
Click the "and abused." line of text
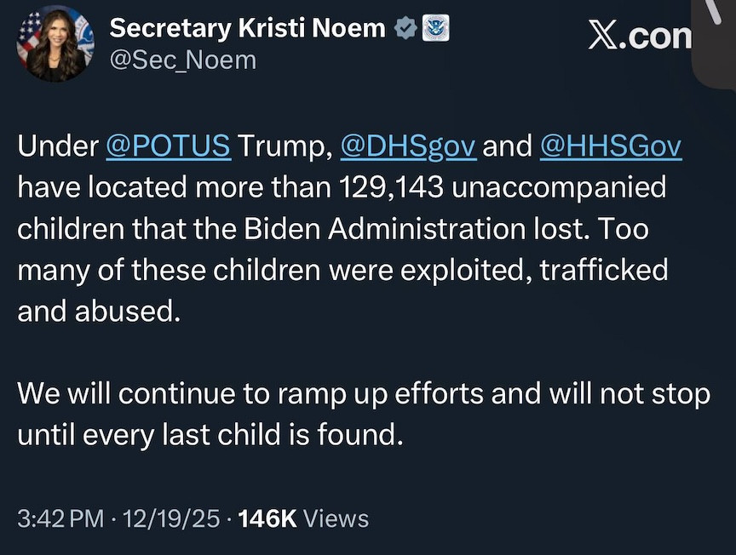(x=100, y=312)
